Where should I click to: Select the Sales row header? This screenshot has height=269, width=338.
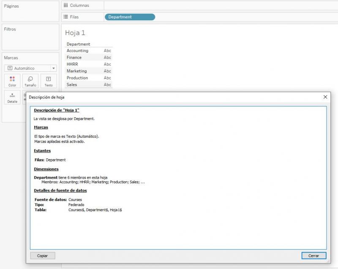pos(72,84)
